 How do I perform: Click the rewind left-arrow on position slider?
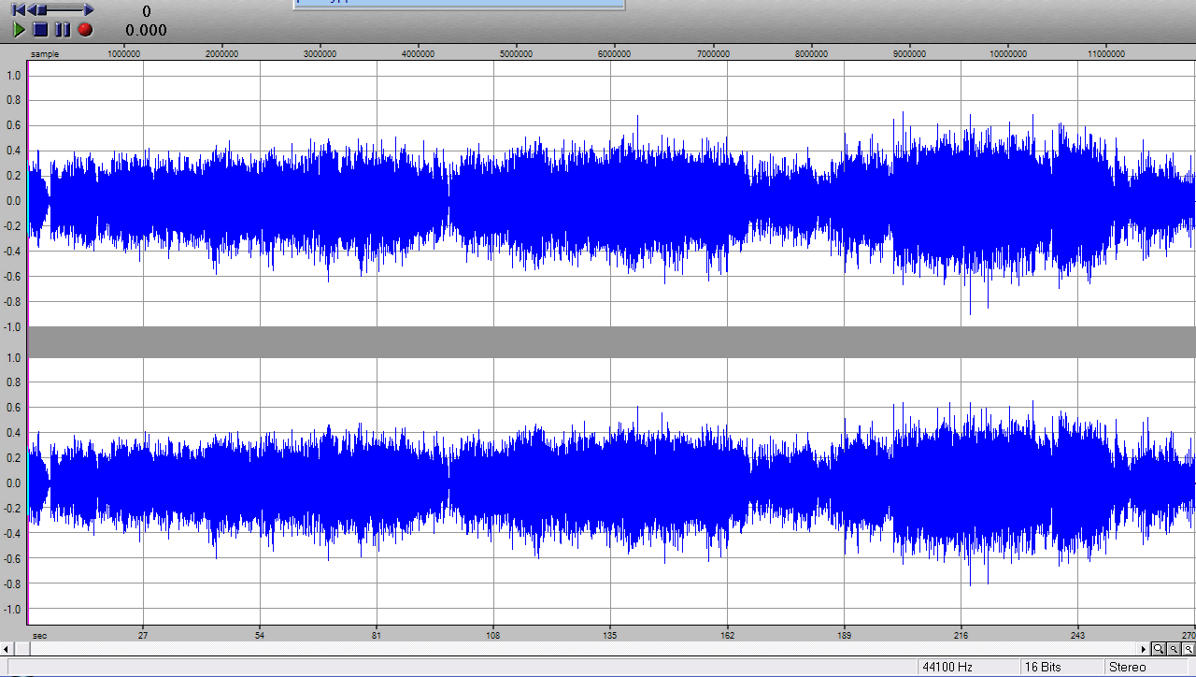[x=32, y=9]
